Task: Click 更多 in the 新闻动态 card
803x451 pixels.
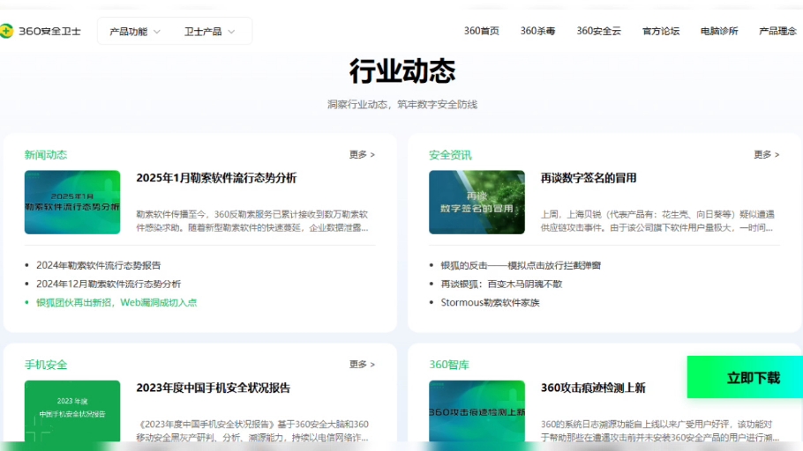Action: 362,154
